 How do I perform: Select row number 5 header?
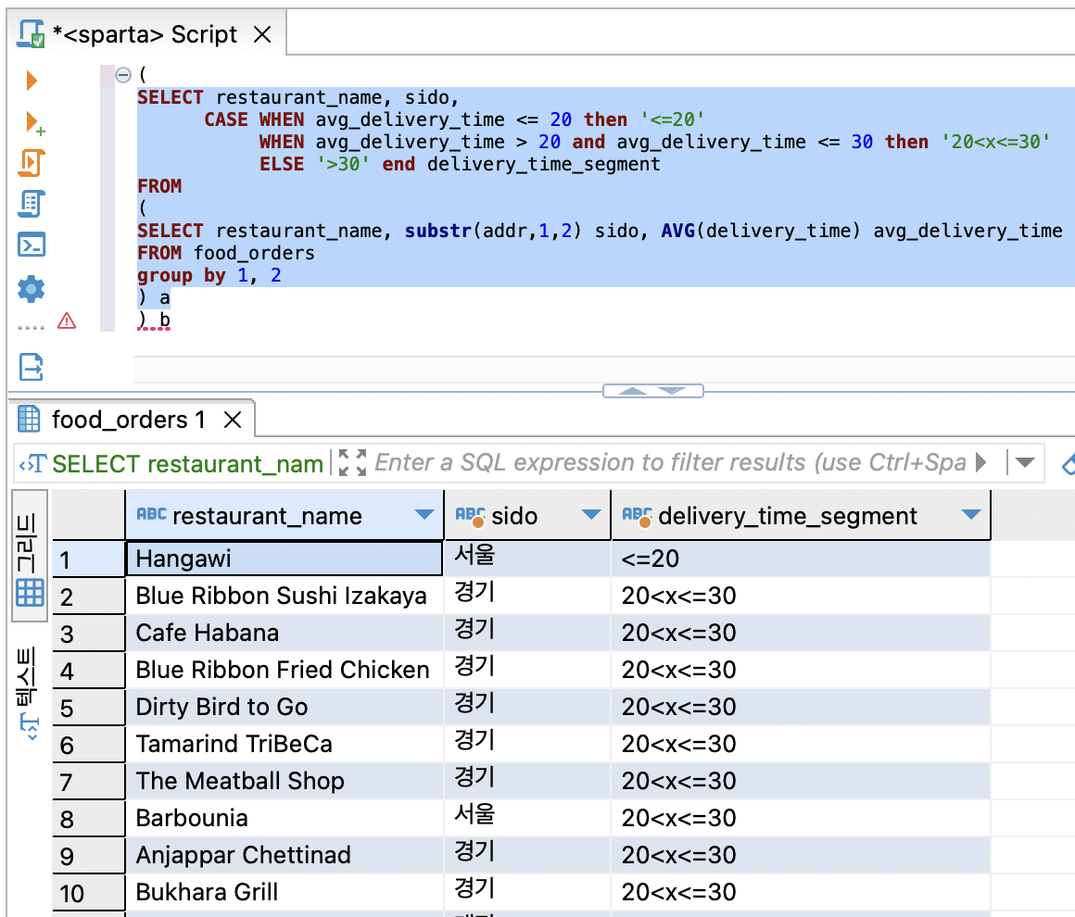click(88, 707)
